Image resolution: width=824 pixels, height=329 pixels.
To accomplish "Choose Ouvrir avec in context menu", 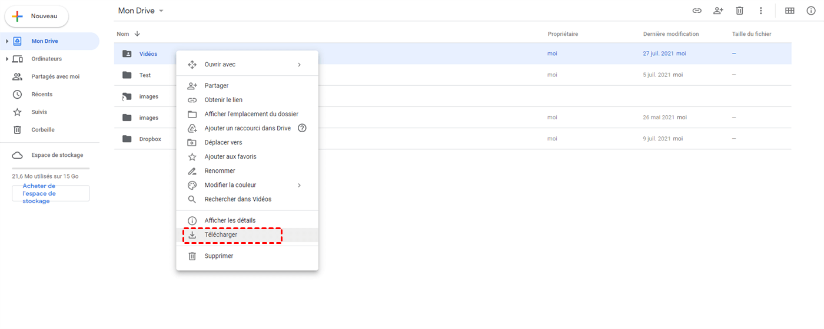I will pyautogui.click(x=247, y=65).
